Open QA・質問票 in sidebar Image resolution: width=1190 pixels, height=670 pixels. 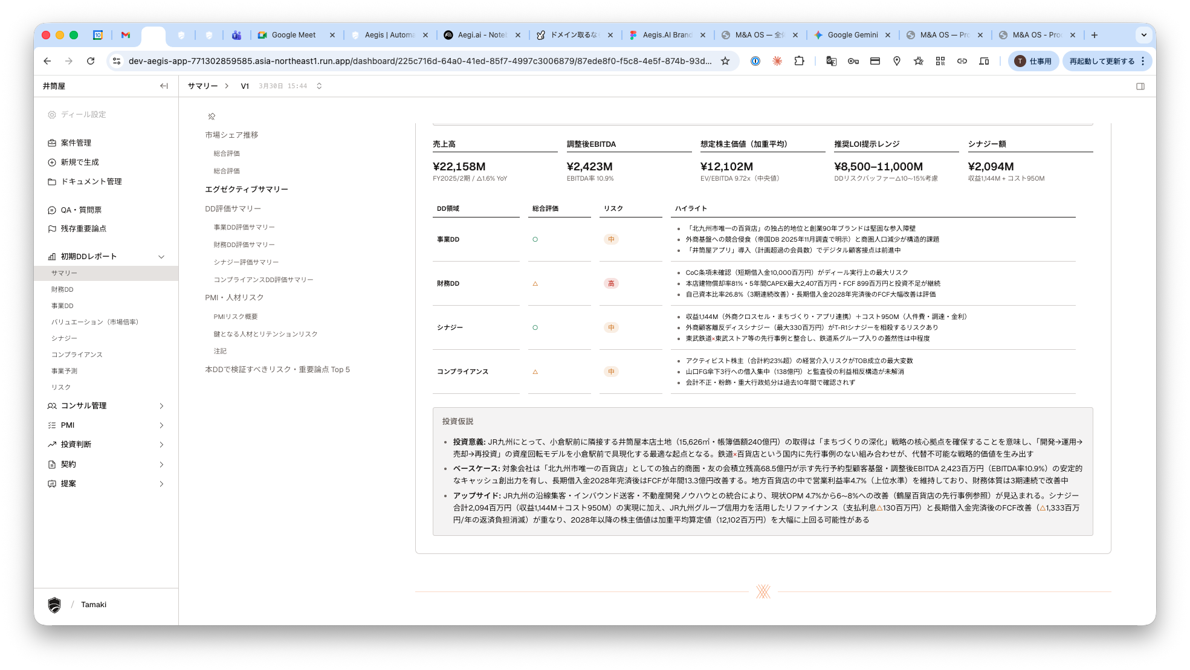pos(81,210)
